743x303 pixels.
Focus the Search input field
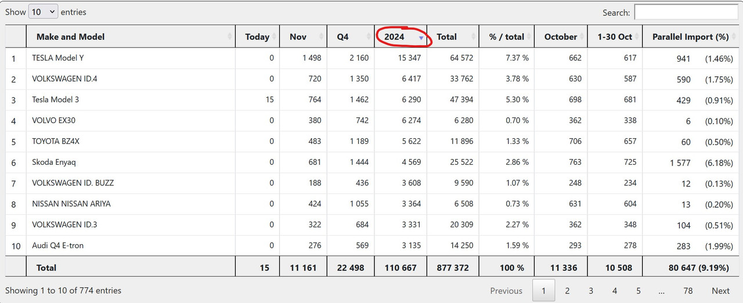tap(686, 12)
